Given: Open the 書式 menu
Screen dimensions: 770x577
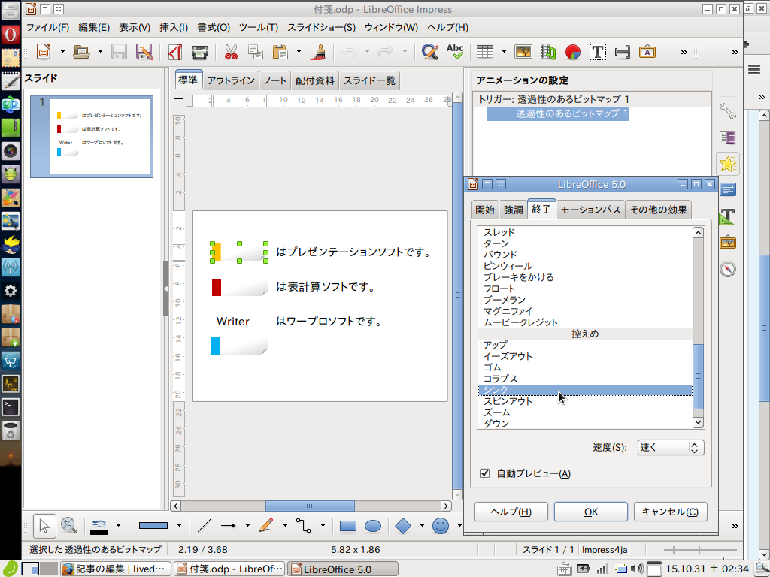Looking at the screenshot, I should tap(213, 28).
